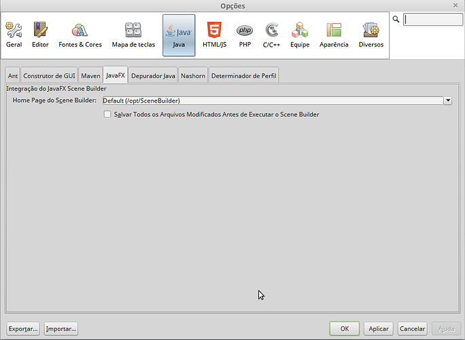
Task: Focus the options search field
Action: 433,20
